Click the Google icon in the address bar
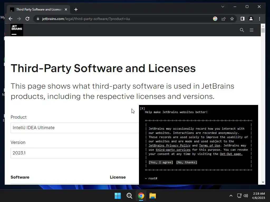 215,19
